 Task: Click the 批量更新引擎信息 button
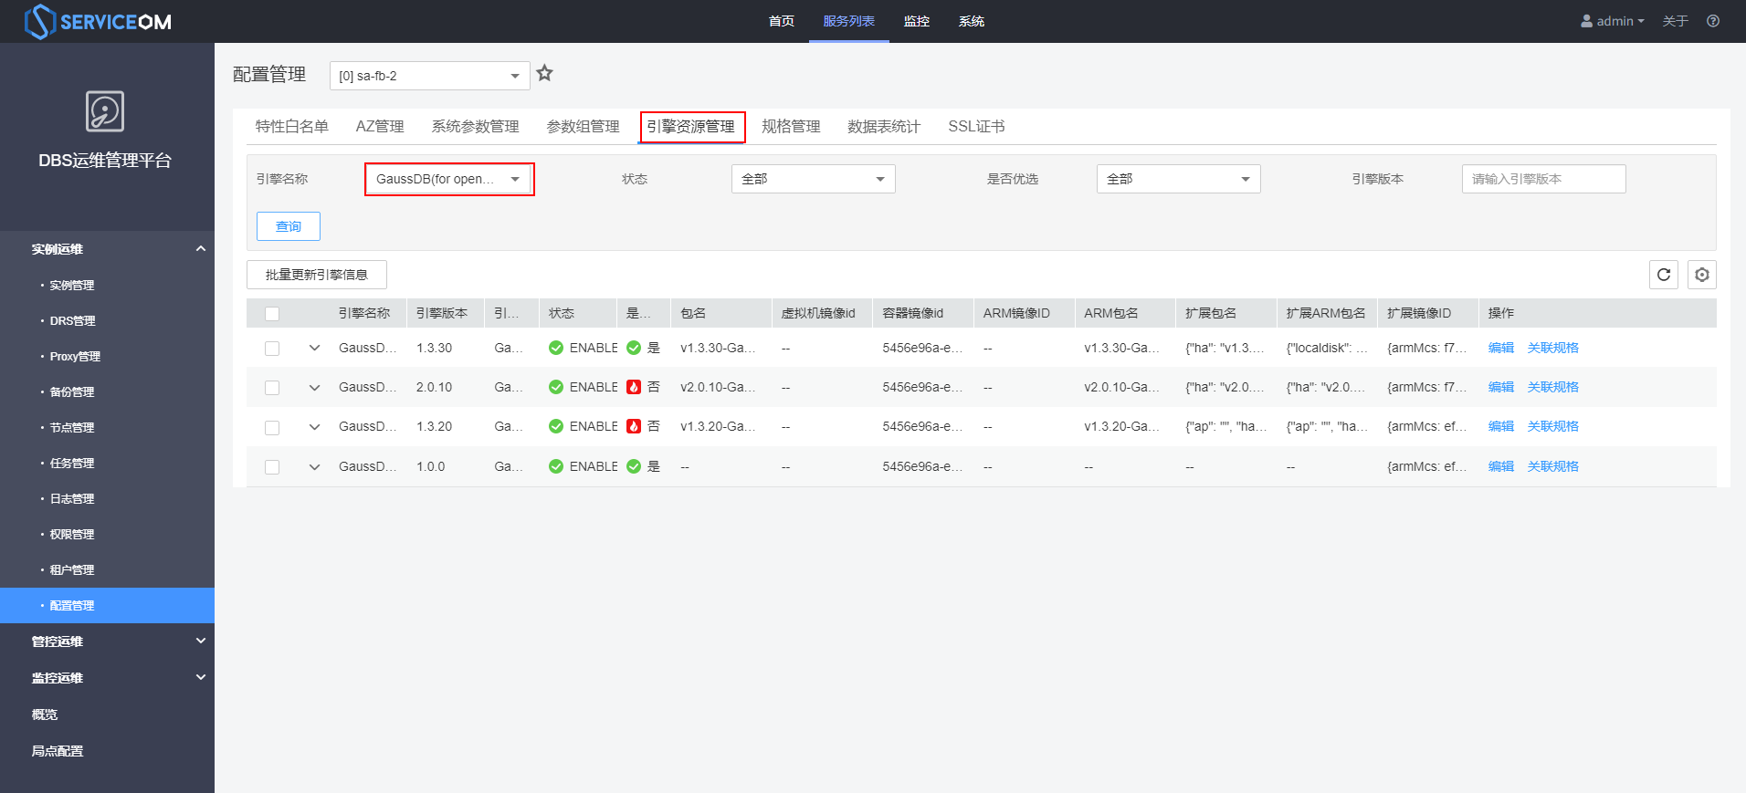pos(317,275)
